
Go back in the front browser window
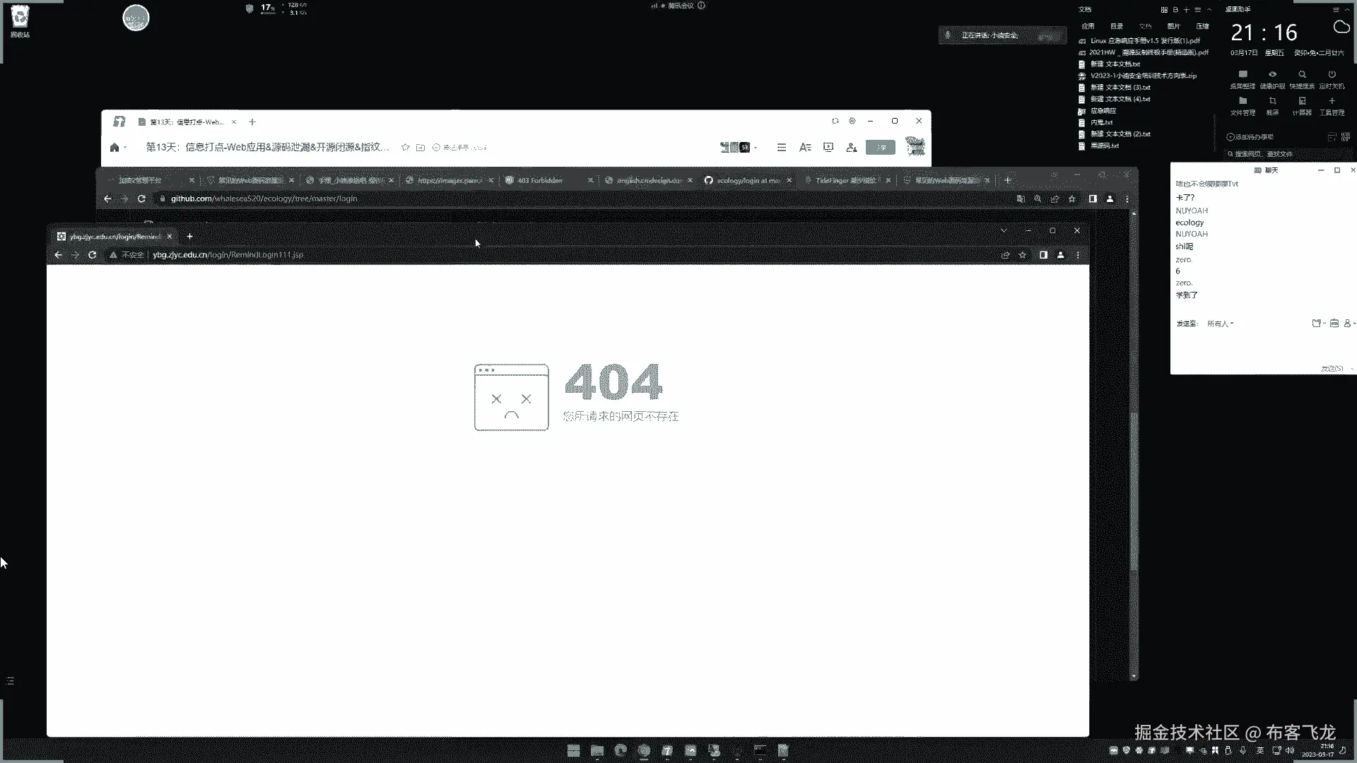(x=59, y=255)
